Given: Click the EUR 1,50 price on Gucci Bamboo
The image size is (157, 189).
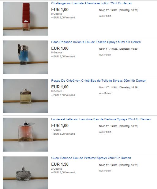Looking at the screenshot, I should click(x=60, y=164).
